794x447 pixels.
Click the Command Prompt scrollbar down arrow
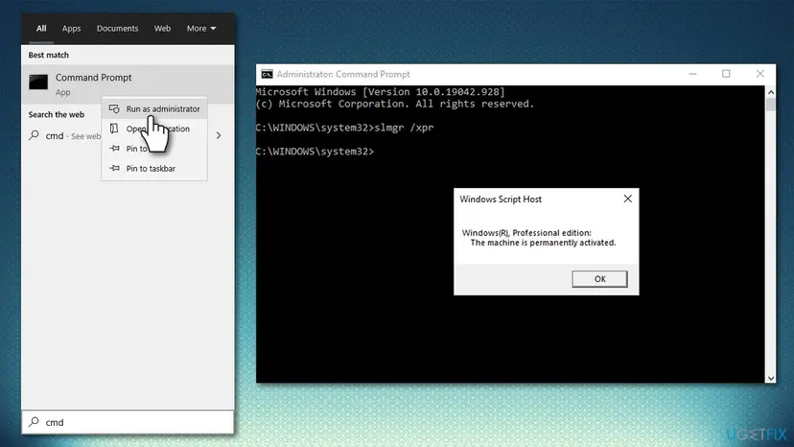tap(771, 378)
